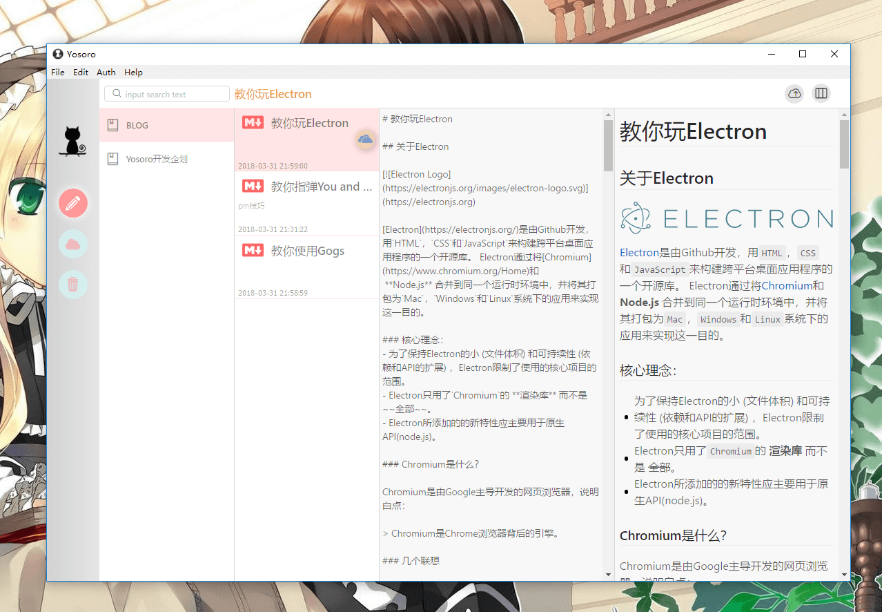Click the cloud badge on 教你玩Electron note
This screenshot has width=882, height=612.
pos(365,140)
